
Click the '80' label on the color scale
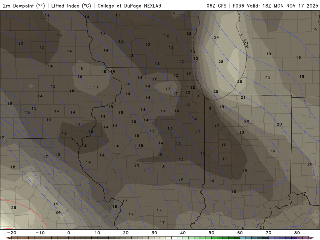pyautogui.click(x=297, y=233)
